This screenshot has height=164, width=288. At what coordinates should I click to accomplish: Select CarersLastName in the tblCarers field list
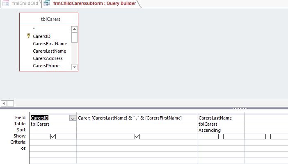click(x=49, y=51)
